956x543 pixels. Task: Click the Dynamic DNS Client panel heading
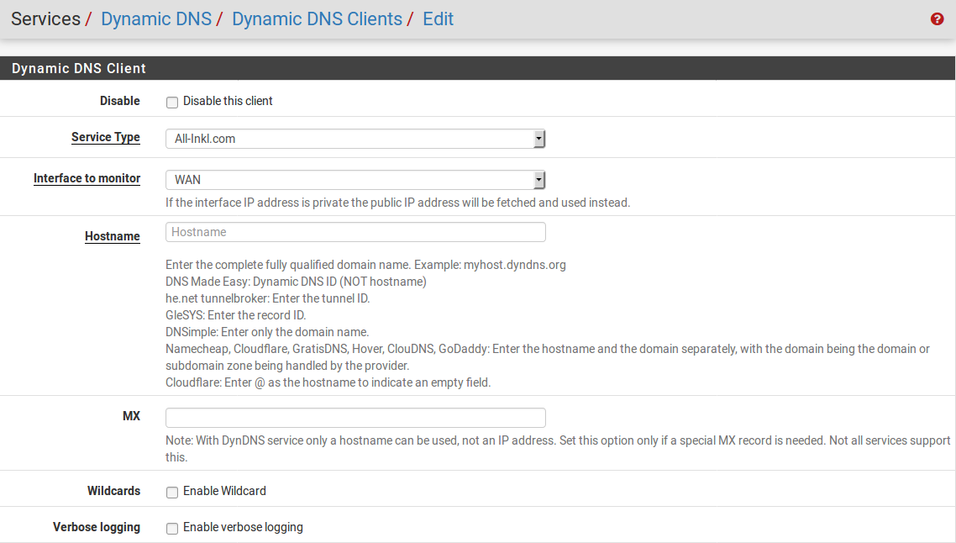pyautogui.click(x=79, y=68)
